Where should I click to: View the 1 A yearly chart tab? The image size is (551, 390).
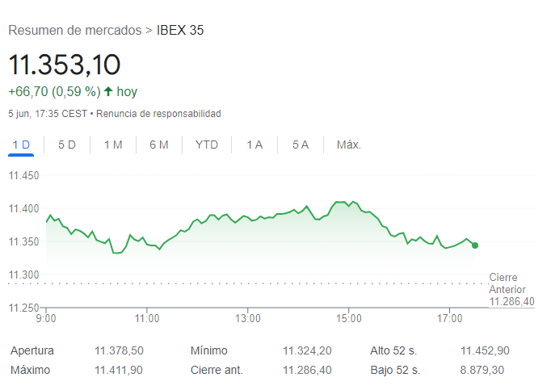(254, 145)
